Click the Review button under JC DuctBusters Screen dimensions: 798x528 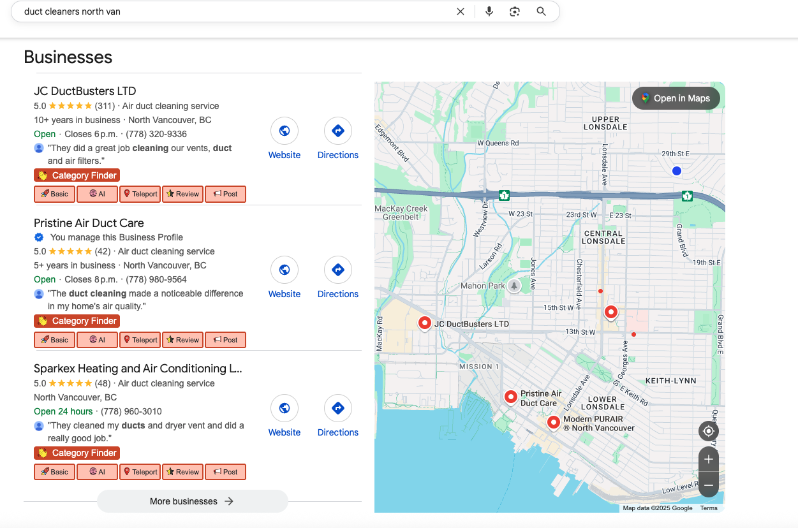tap(182, 194)
